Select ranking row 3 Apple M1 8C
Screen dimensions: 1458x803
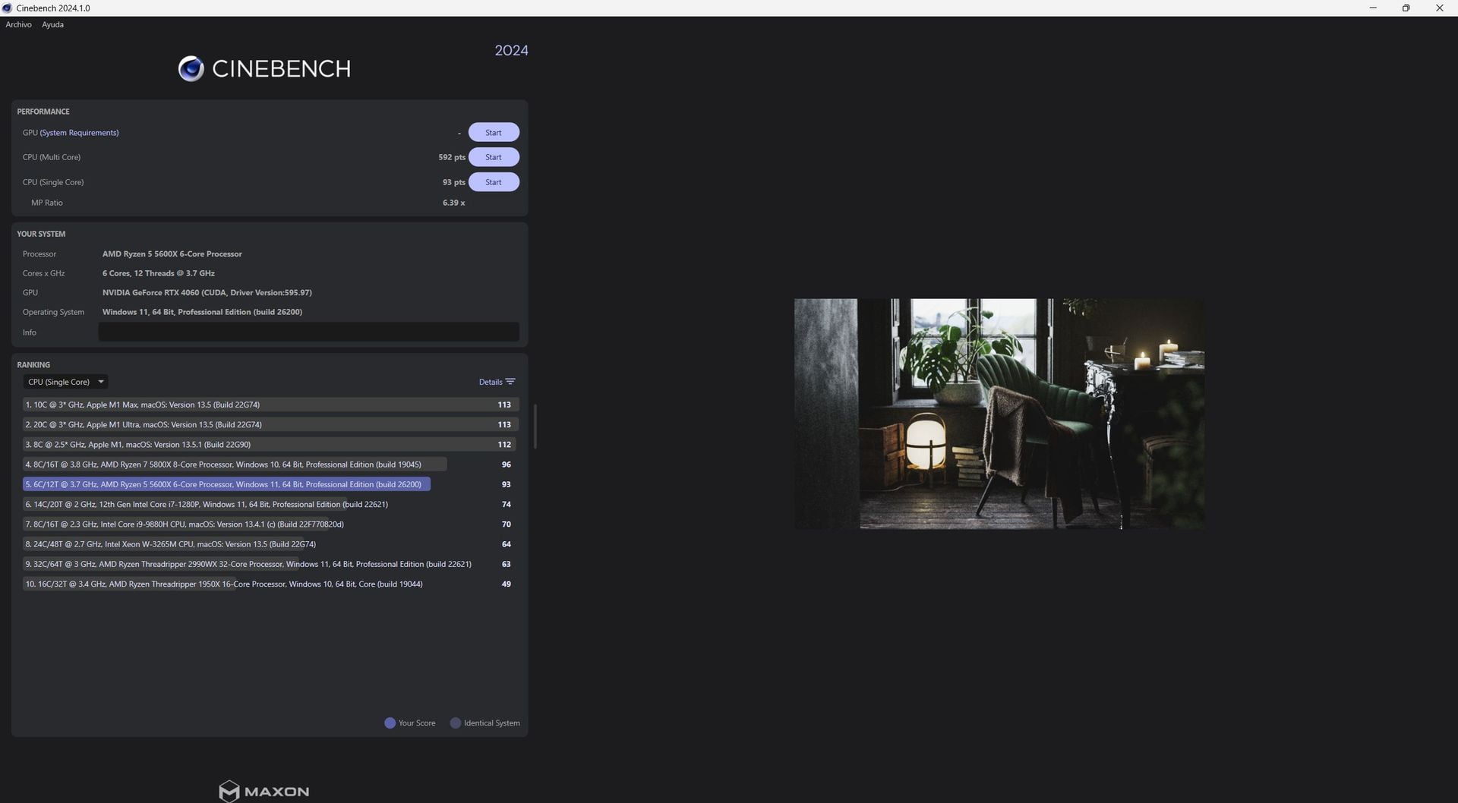(270, 444)
